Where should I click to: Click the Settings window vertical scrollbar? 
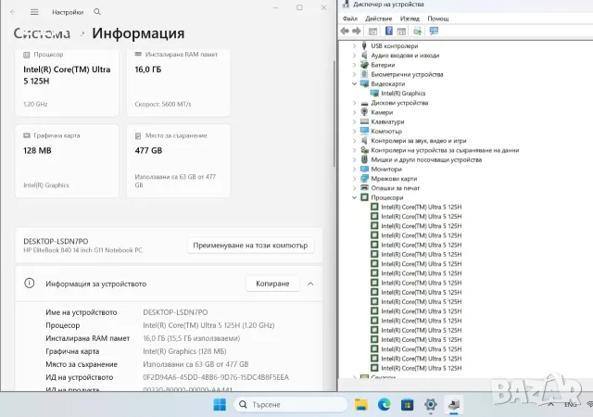click(334, 114)
